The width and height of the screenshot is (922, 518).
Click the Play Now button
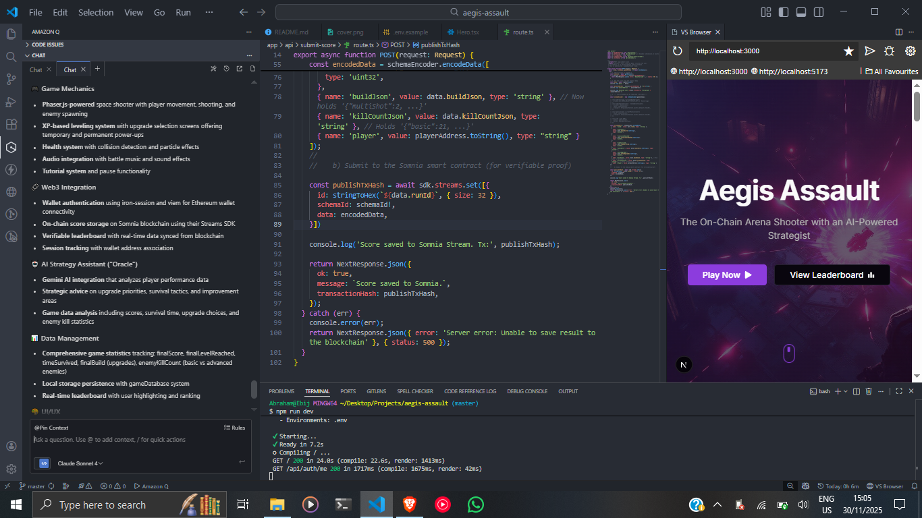pos(727,275)
